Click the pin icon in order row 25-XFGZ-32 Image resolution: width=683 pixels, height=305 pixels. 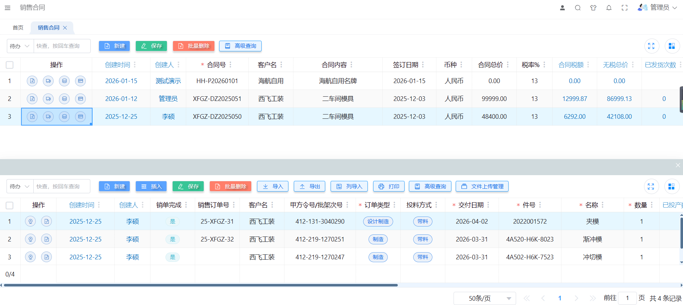coord(30,239)
